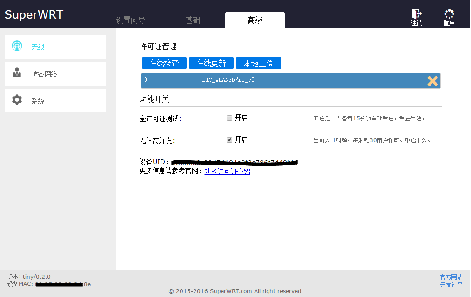Click the 本地上传 button
This screenshot has height=297, width=471.
(x=259, y=63)
